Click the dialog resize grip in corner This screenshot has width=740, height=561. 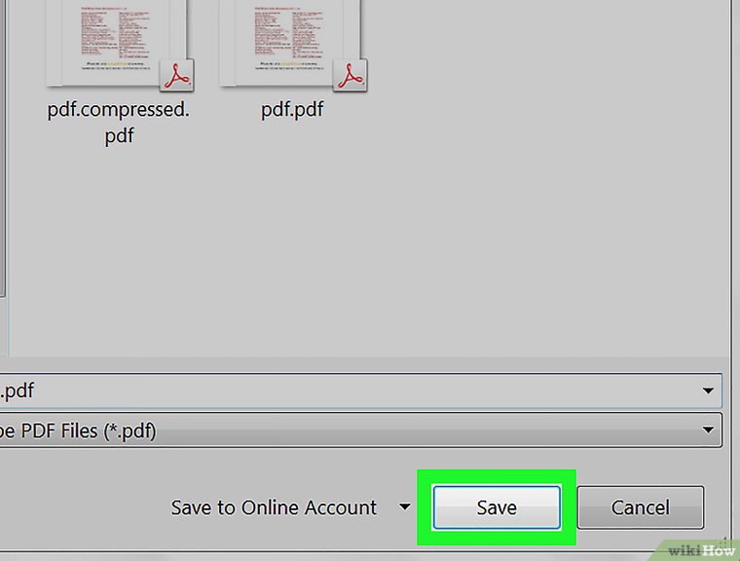pyautogui.click(x=724, y=541)
